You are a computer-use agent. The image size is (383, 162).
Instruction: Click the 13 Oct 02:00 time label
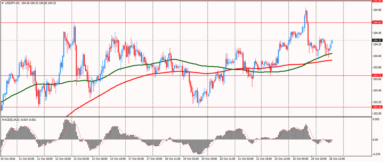[82, 159]
